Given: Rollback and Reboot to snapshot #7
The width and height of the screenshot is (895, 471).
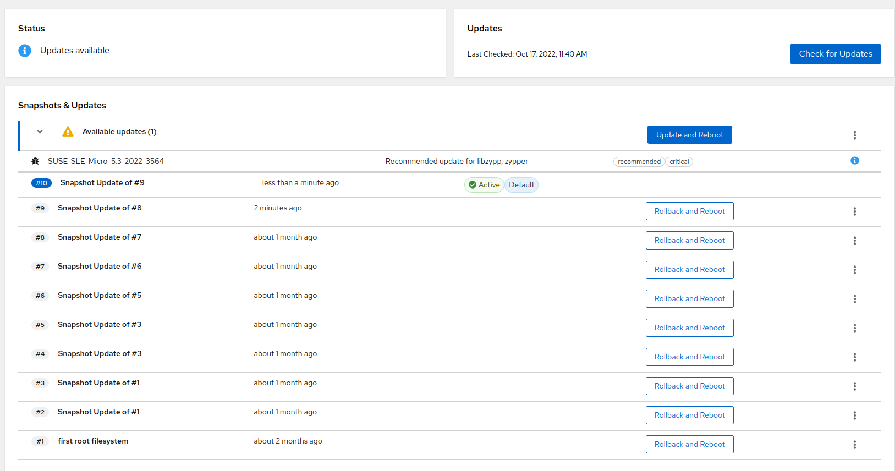Looking at the screenshot, I should point(690,270).
